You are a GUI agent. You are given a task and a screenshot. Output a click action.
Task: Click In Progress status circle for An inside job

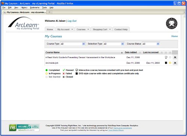coord(170,63)
